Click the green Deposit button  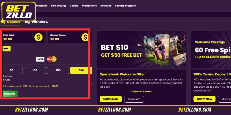(x=10, y=94)
